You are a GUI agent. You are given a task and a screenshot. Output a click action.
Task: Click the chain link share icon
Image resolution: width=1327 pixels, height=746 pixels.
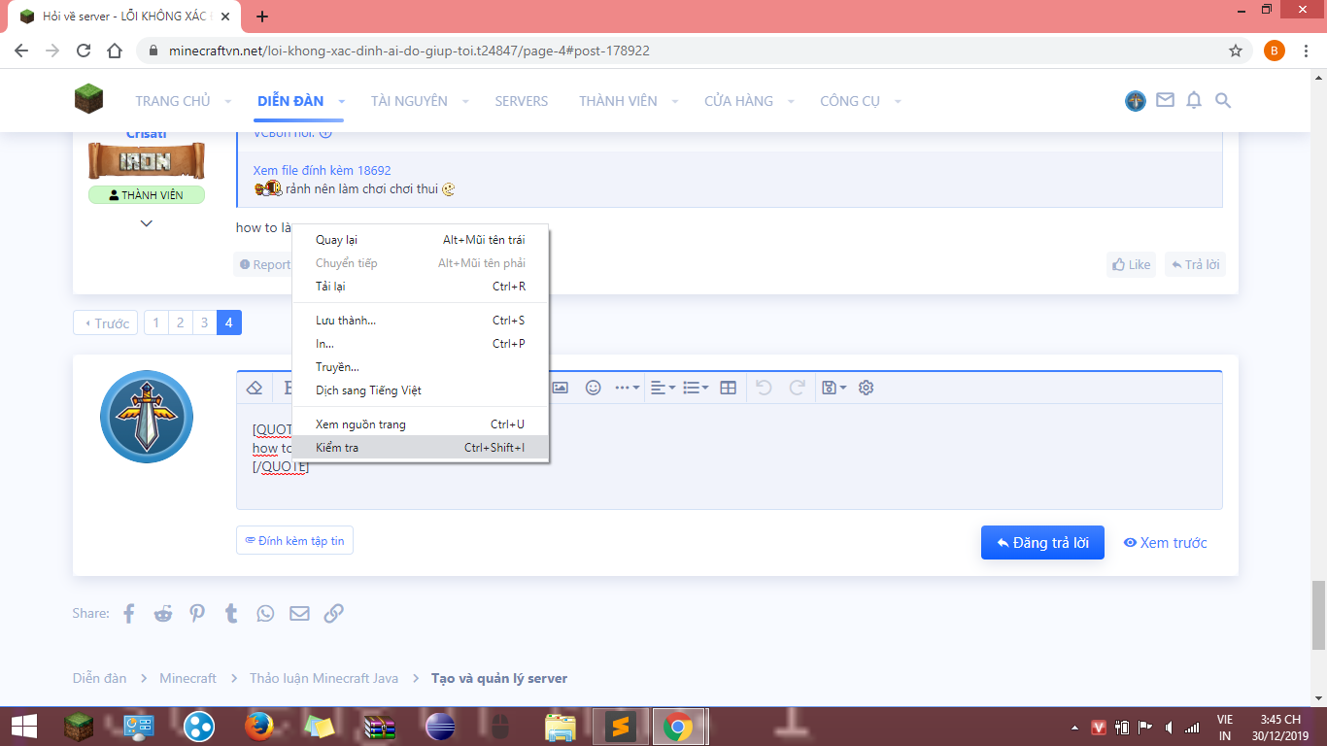click(333, 613)
